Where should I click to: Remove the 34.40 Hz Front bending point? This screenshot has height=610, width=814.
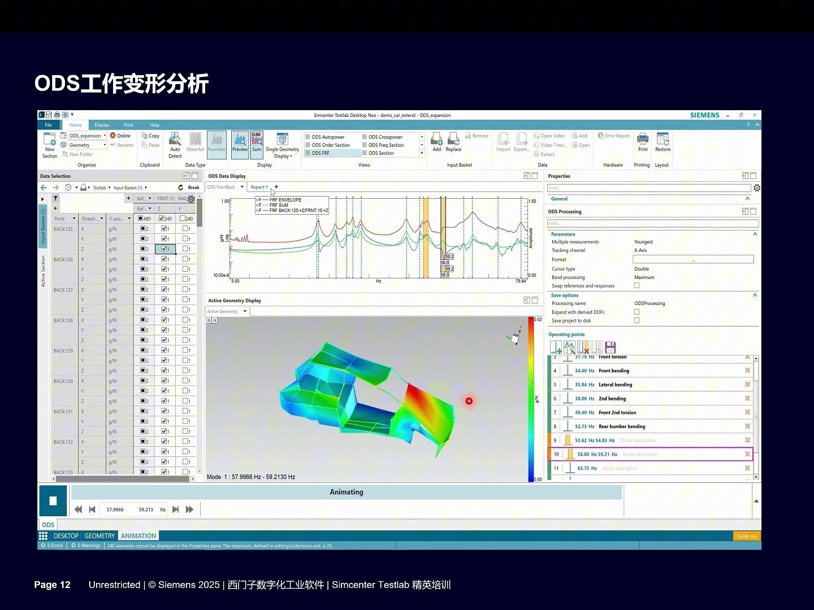(747, 371)
